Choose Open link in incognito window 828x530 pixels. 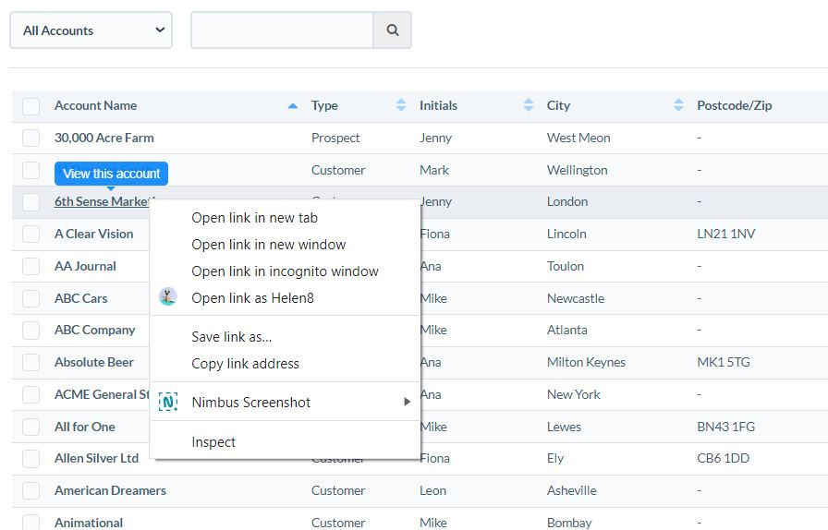coord(286,271)
